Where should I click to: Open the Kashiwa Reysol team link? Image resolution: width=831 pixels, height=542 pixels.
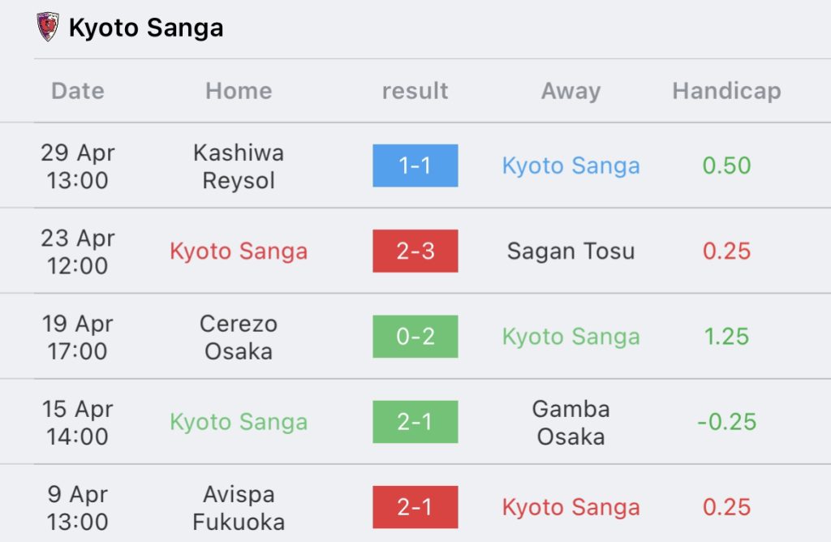click(x=239, y=166)
